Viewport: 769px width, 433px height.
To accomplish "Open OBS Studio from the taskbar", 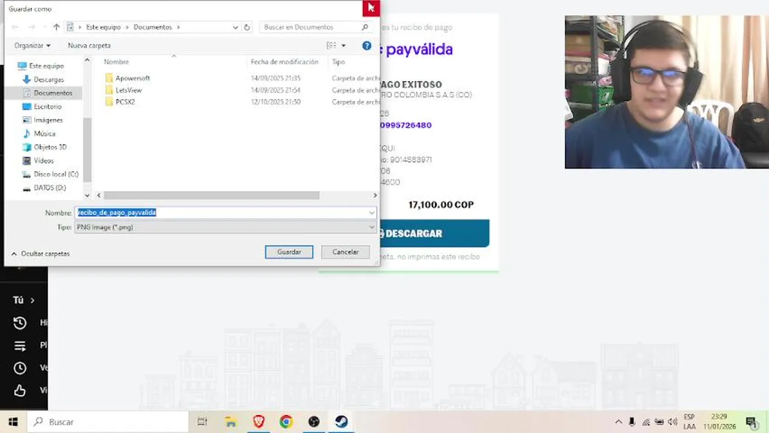I will pyautogui.click(x=314, y=422).
